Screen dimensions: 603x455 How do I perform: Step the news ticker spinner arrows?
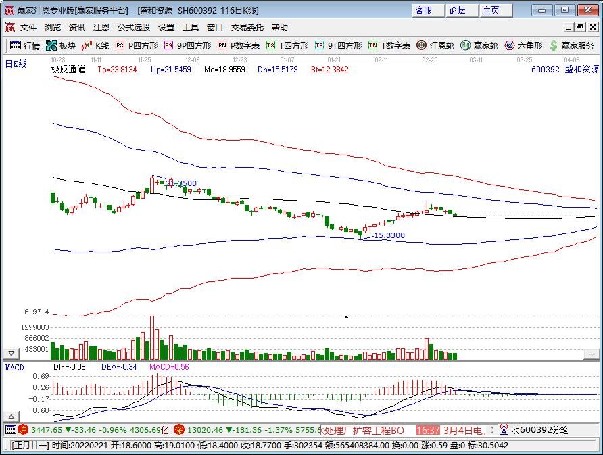pos(491,429)
